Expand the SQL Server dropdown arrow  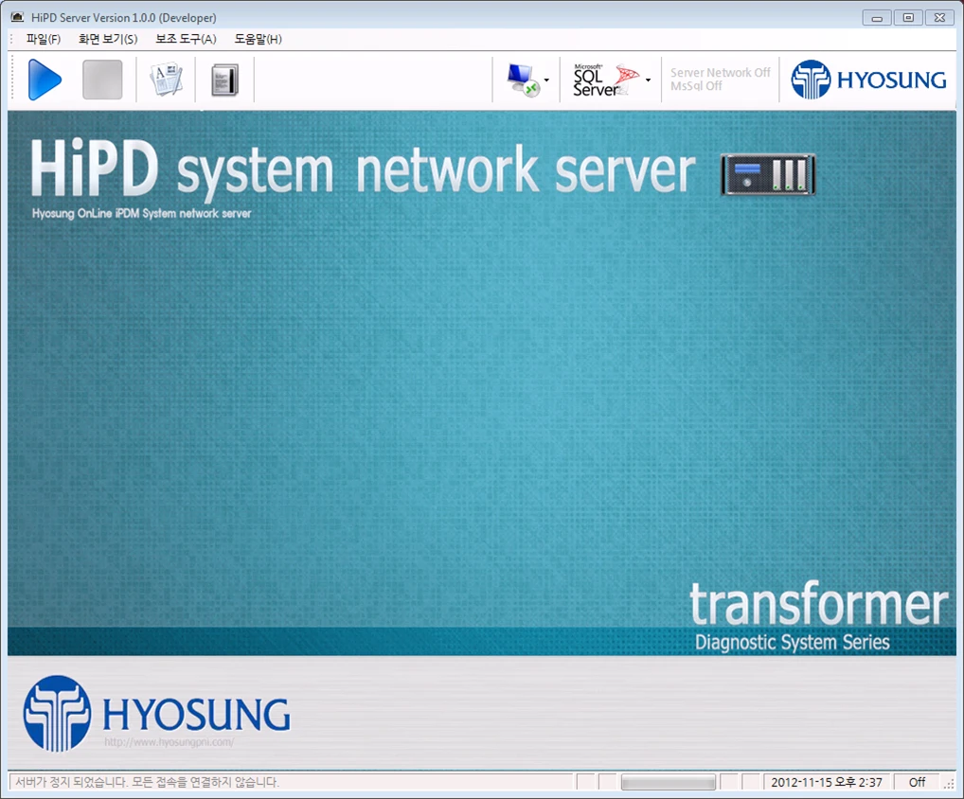(648, 80)
